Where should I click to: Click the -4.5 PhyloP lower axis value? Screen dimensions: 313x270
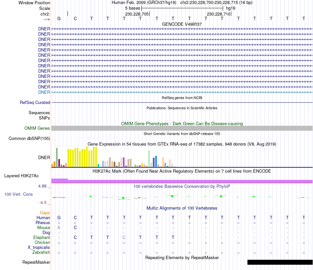click(x=43, y=203)
